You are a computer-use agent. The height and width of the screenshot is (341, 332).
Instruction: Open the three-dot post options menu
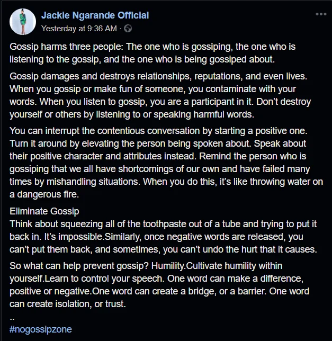point(321,14)
